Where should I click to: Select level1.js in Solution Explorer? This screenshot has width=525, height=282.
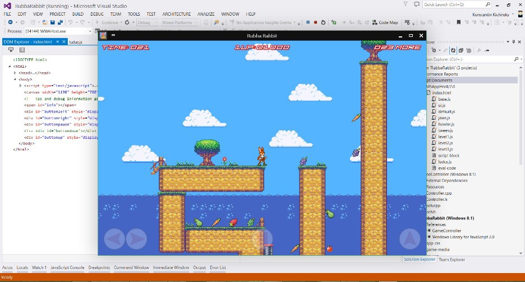[x=445, y=137]
